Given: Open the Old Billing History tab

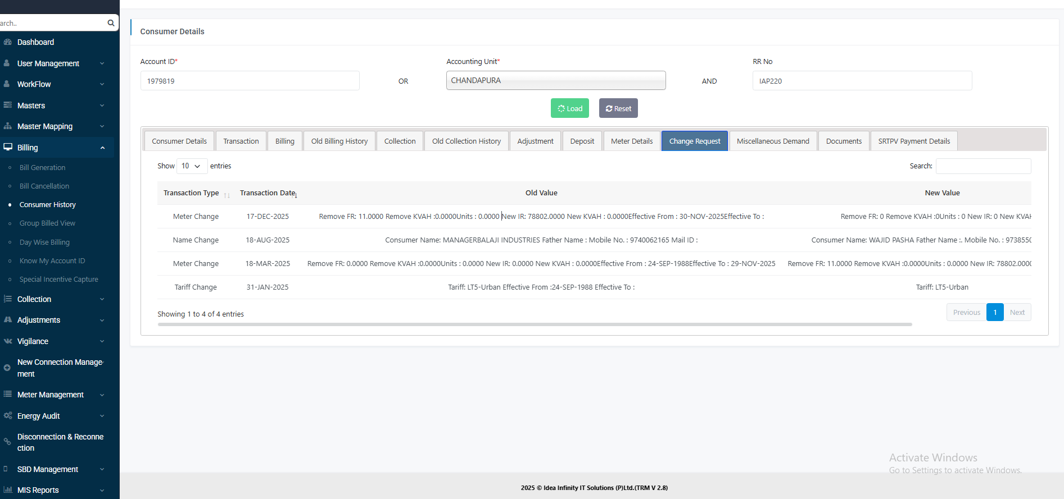Looking at the screenshot, I should click(x=339, y=141).
